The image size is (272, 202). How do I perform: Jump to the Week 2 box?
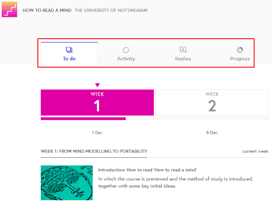(212, 102)
